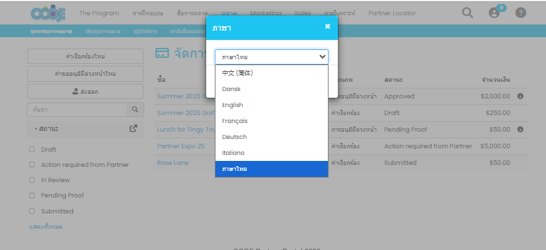Click the $5,000.00 amount cell
This screenshot has width=546, height=250.
click(x=495, y=146)
